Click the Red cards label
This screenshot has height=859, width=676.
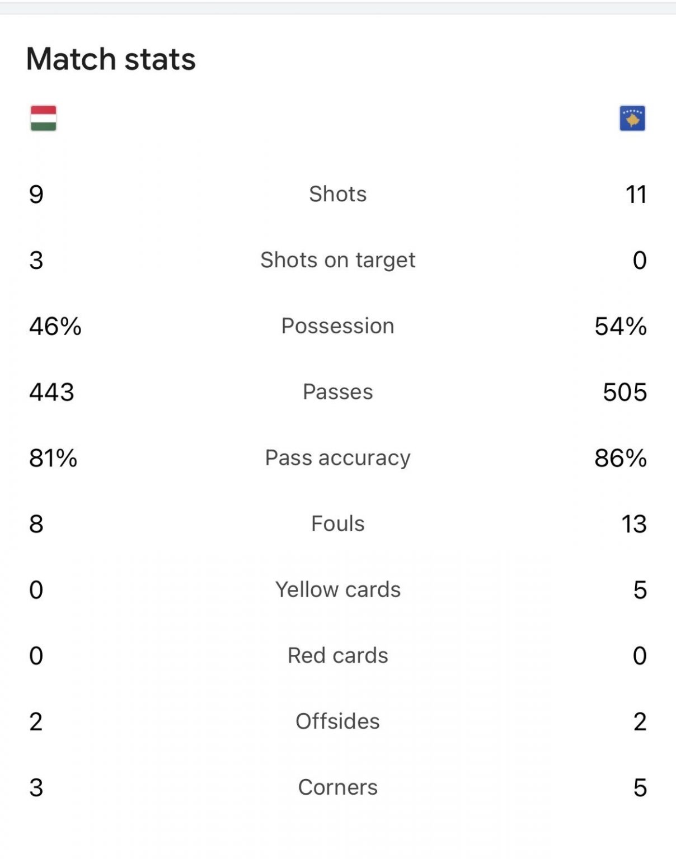point(338,655)
